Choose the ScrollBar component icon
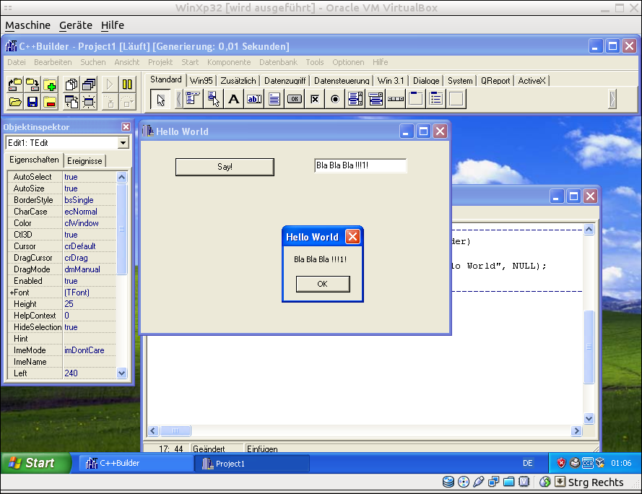This screenshot has width=642, height=494. tap(396, 99)
